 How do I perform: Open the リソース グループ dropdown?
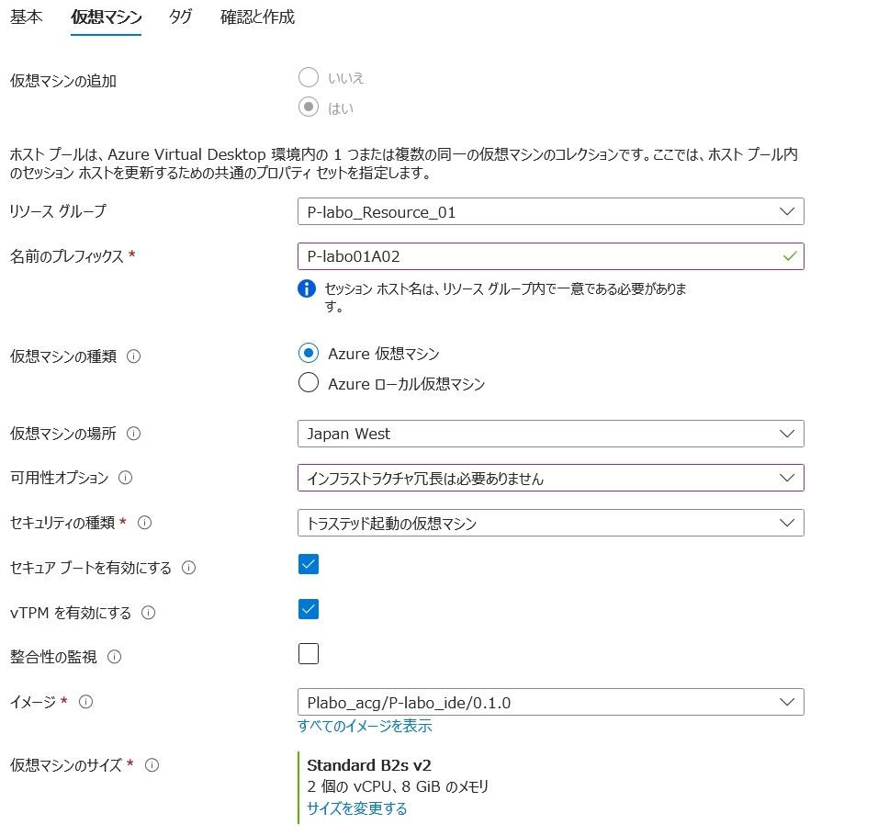pyautogui.click(x=550, y=212)
